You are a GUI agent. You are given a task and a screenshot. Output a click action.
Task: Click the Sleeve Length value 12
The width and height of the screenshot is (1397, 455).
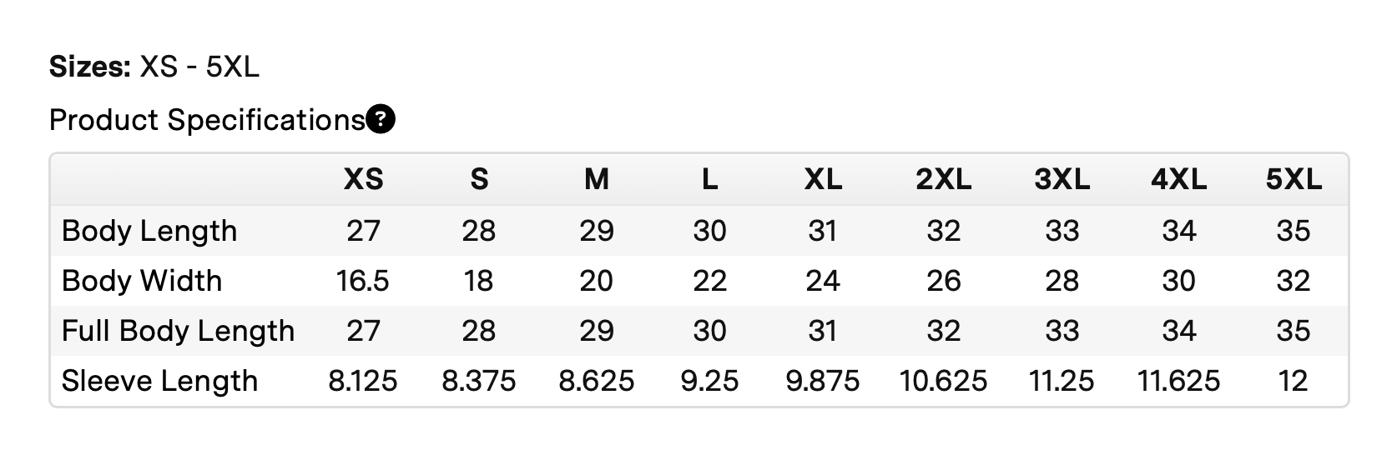pyautogui.click(x=1293, y=381)
